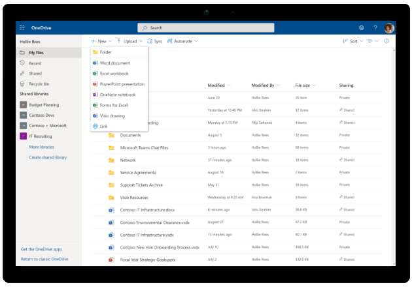Click the "Idris Ibrahim" cell for Contoso IT Infrastructure.docx

point(261,209)
